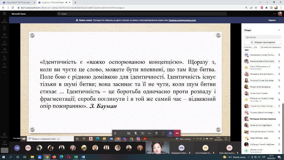Click Отправка приглашения share invite button
The height and width of the screenshot is (160, 284).
pos(262,42)
